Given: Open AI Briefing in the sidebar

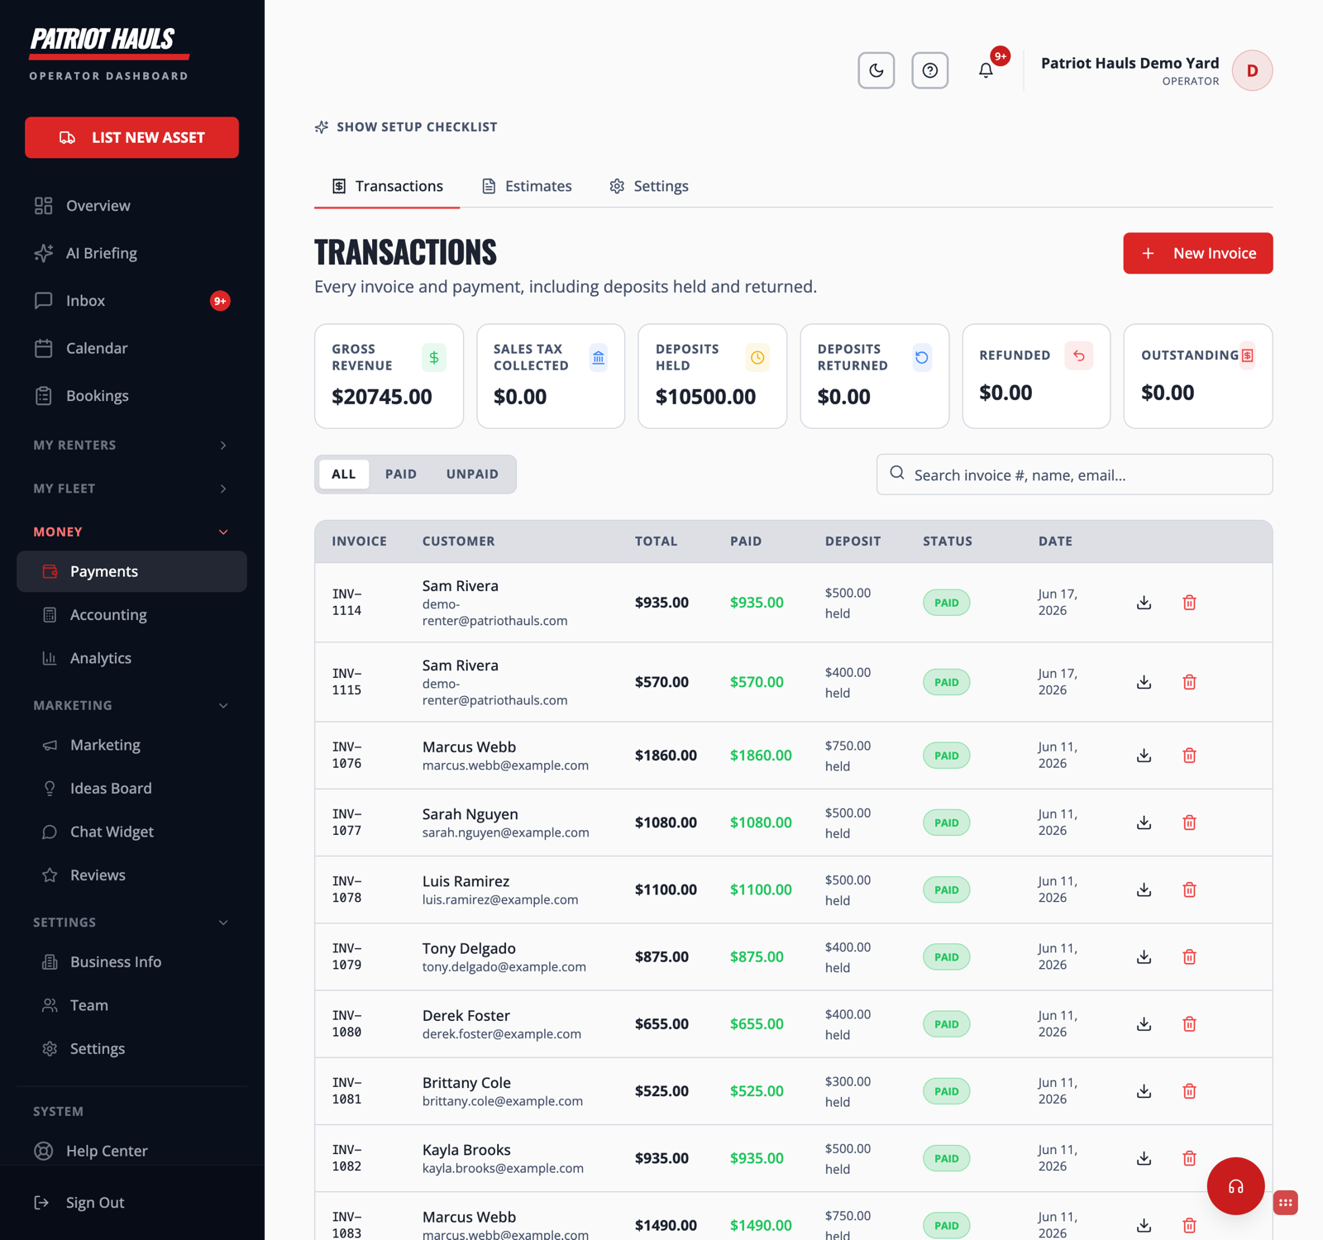Looking at the screenshot, I should tap(131, 253).
